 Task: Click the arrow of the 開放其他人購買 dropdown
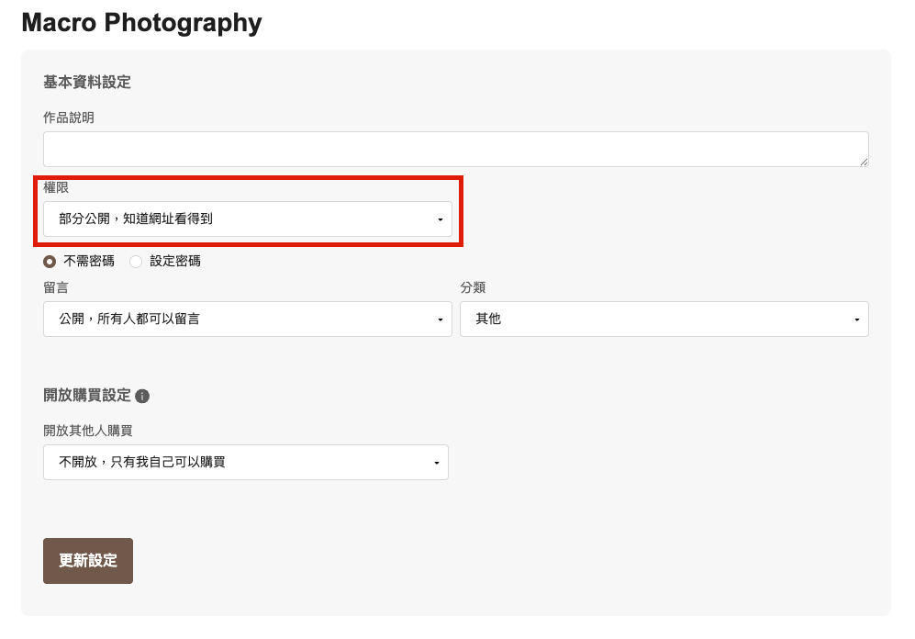pos(436,463)
